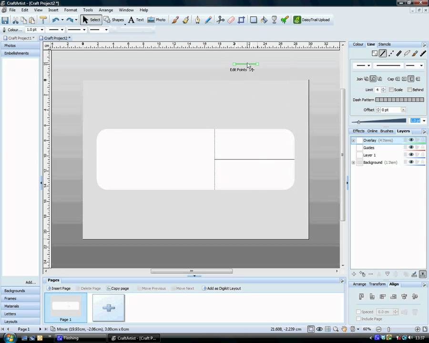Select the Pen nib tool
429x343 pixels.
[x=197, y=20]
